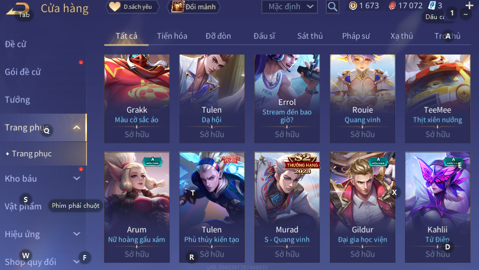The width and height of the screenshot is (479, 270).
Task: Switch to the Sát thủ tab
Action: (310, 36)
